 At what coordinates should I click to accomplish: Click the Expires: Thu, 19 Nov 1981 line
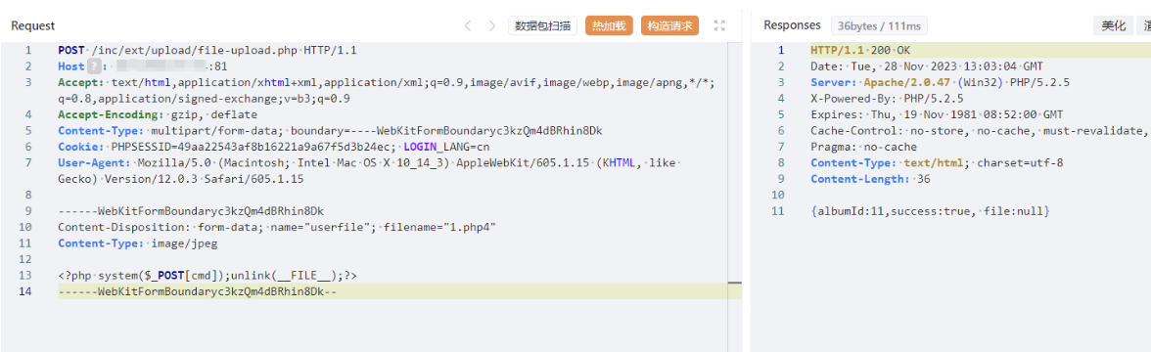point(938,115)
